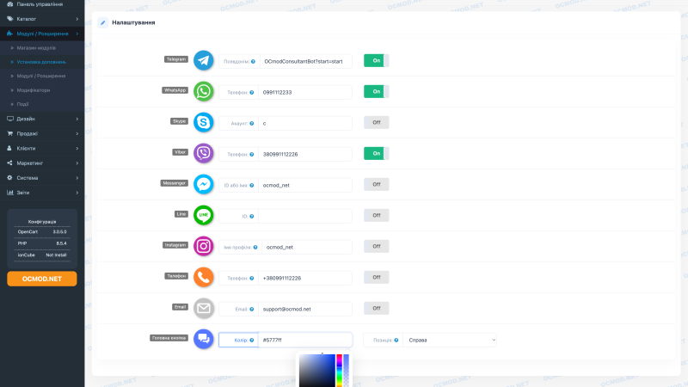The image size is (688, 387).
Task: Click the opacity slider strip in picker
Action: click(x=347, y=371)
